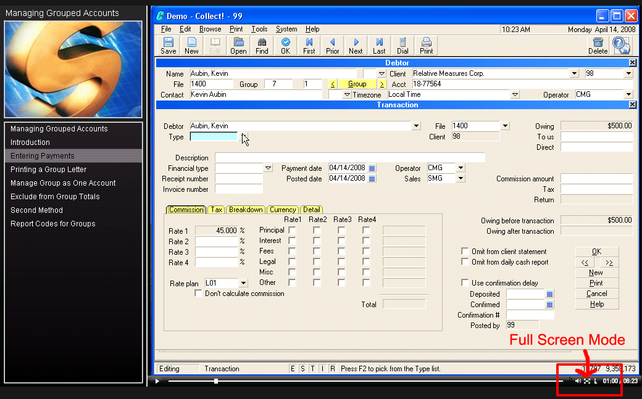The image size is (642, 399).
Task: Switch to the Currency tab
Action: pos(283,210)
